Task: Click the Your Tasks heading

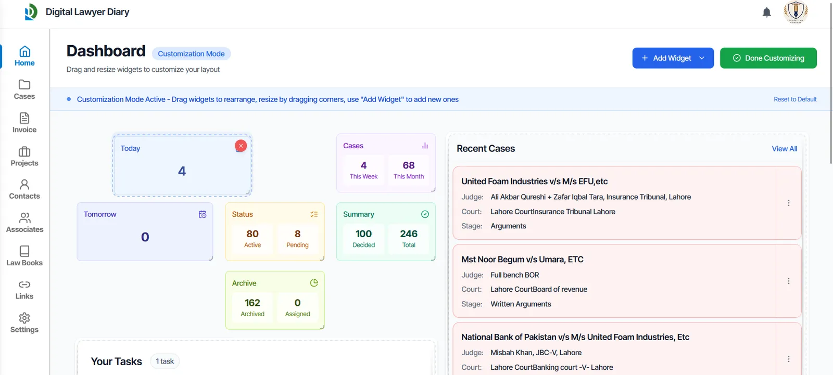Action: coord(116,361)
